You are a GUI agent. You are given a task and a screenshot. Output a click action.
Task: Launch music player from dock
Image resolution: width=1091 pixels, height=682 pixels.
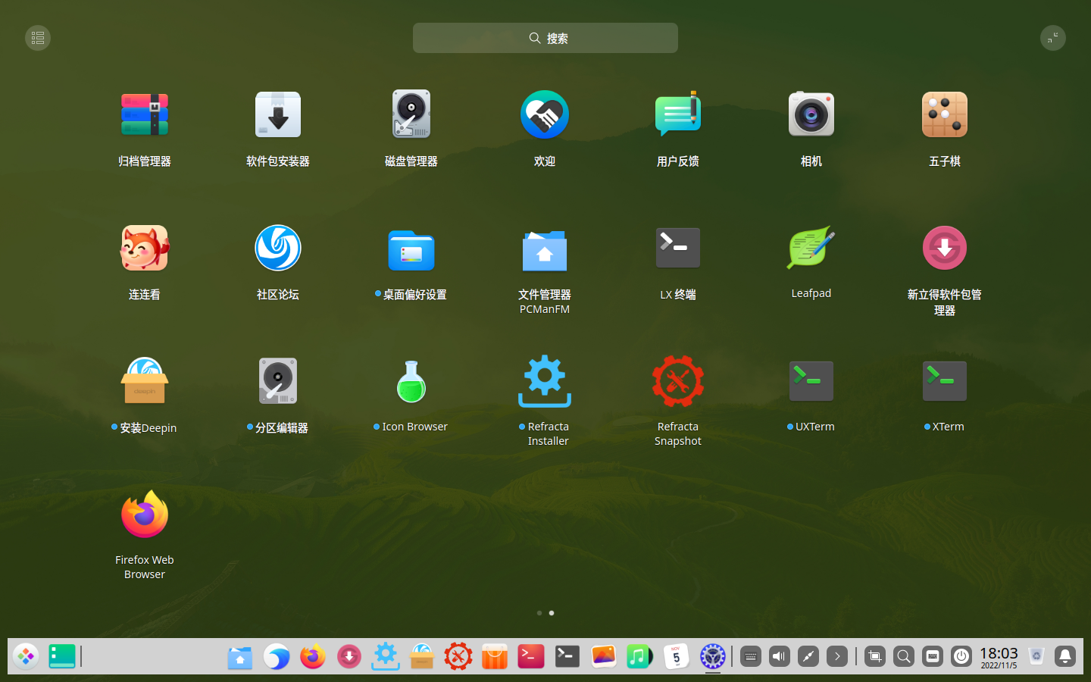tap(640, 656)
